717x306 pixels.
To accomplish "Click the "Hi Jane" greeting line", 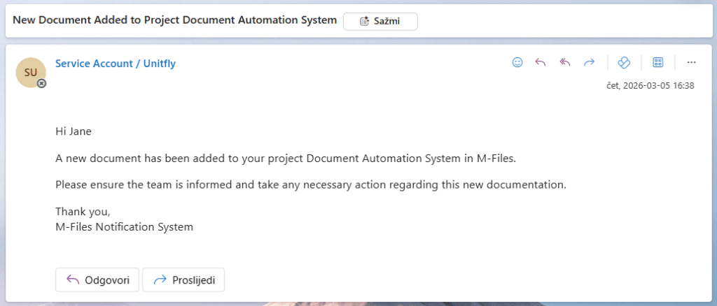I will tap(74, 131).
